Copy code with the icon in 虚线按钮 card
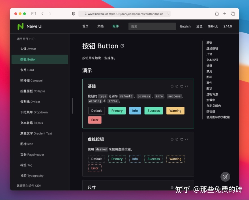 click(182, 139)
